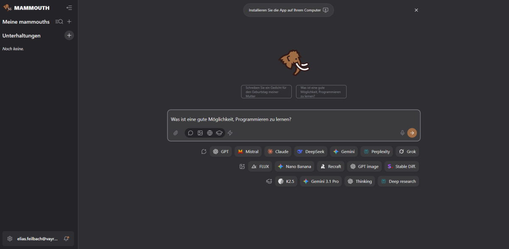Switch to chat mode bubble icon
Viewport: 509px width, 249px height.
pyautogui.click(x=190, y=133)
